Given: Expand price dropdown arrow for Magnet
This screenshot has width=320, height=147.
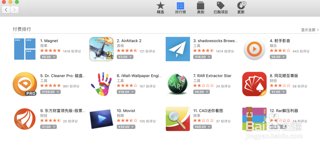Looking at the screenshot, I should [x=54, y=57].
